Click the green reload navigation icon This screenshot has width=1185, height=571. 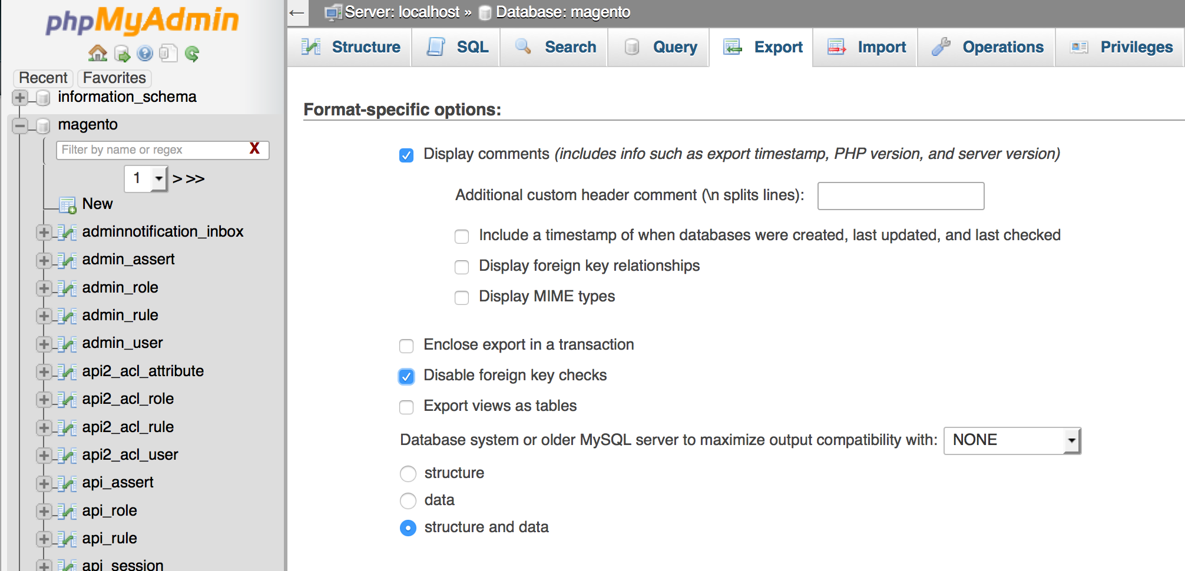click(x=192, y=54)
